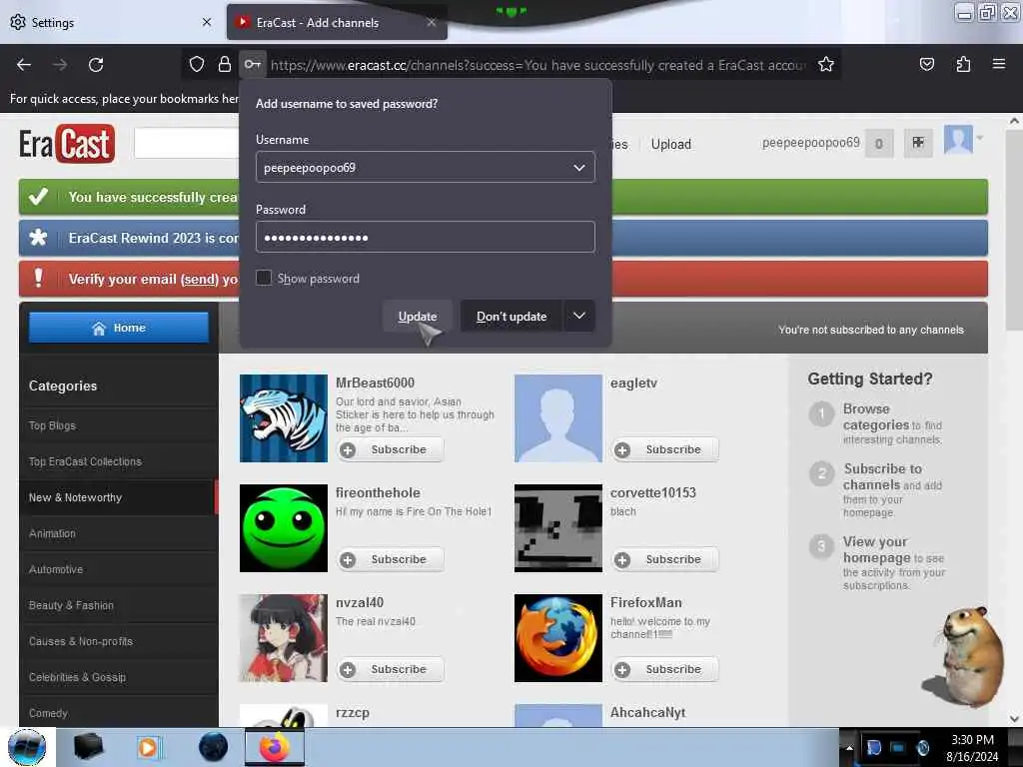Bookmark this page with the star icon

tap(826, 65)
